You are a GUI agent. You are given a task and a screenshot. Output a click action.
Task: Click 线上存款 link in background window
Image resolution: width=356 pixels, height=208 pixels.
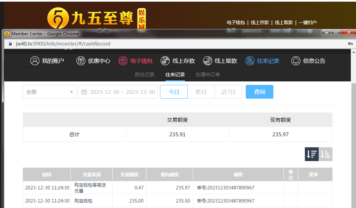click(260, 22)
